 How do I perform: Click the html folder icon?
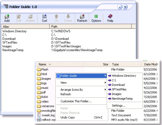(x=39, y=74)
